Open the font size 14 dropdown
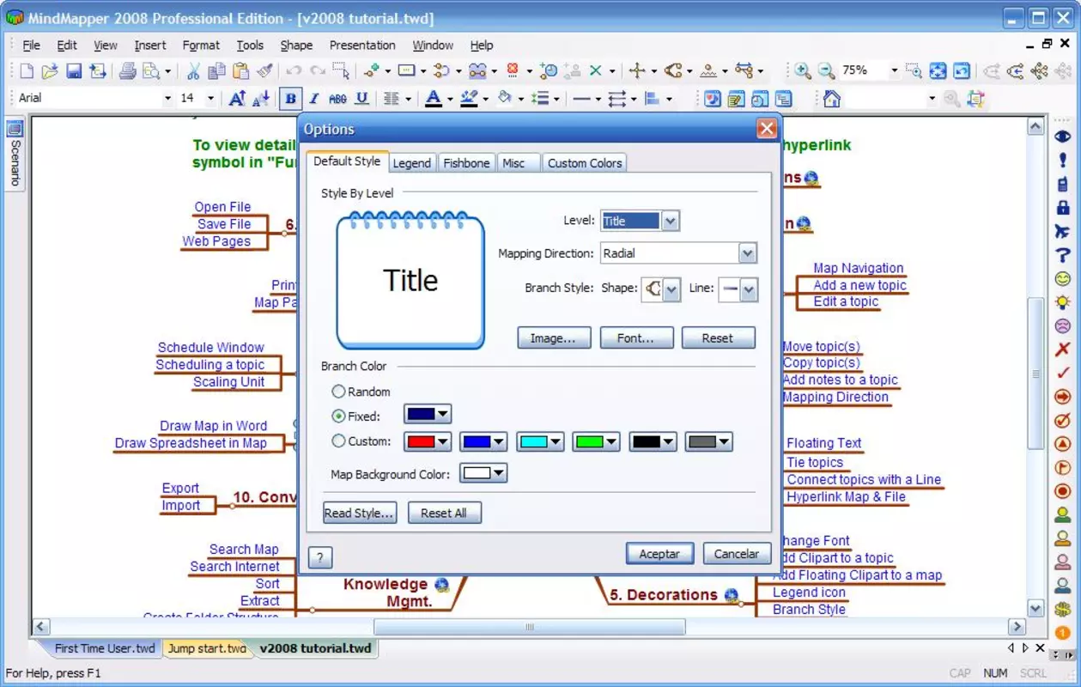The width and height of the screenshot is (1081, 687). click(x=211, y=99)
